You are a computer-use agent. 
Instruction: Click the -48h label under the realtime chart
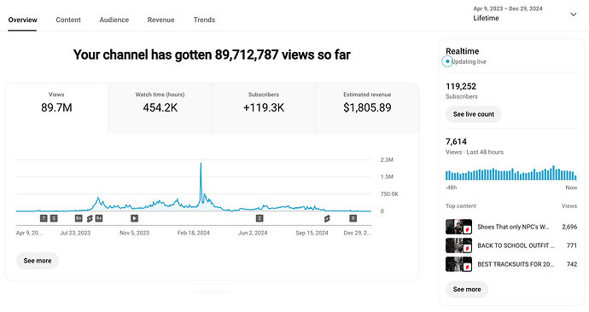[452, 188]
